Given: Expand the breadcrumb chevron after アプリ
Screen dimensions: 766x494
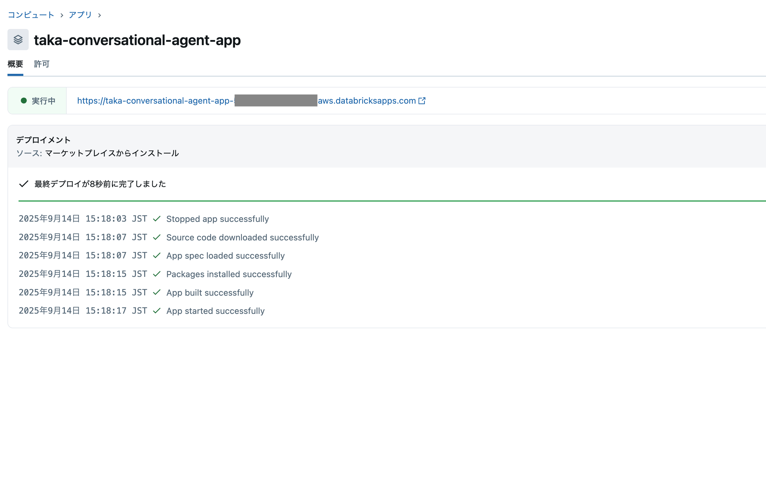Looking at the screenshot, I should click(x=100, y=15).
